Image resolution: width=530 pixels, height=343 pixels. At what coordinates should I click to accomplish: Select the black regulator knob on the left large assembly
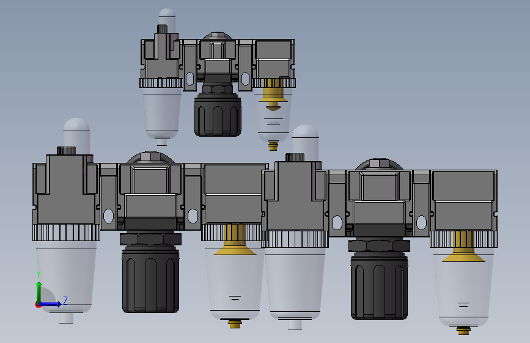coord(150,279)
